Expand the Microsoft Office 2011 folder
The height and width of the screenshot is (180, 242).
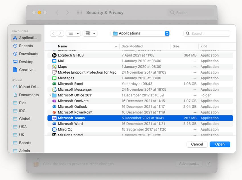tap(50, 95)
